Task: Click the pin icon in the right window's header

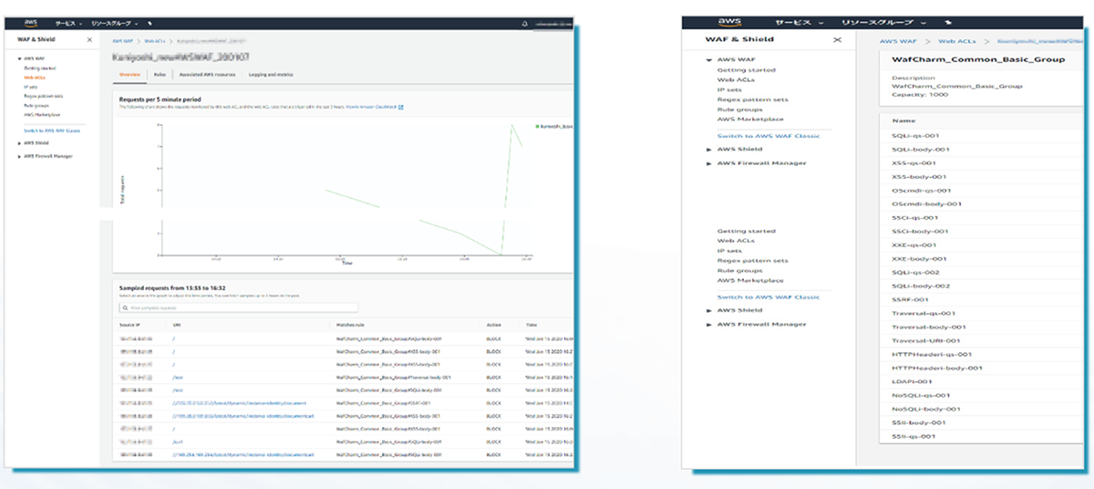Action: click(948, 22)
